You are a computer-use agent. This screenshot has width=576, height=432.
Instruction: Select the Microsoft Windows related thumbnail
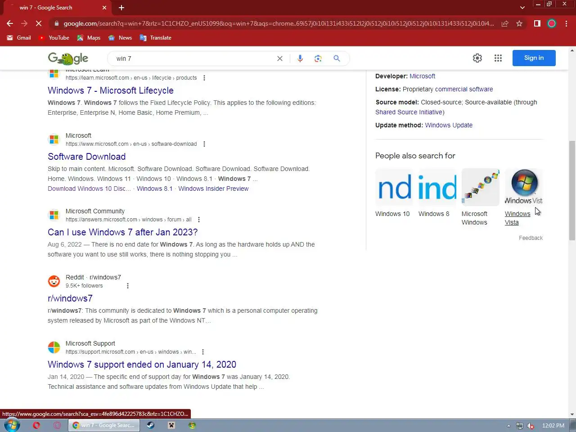point(480,187)
